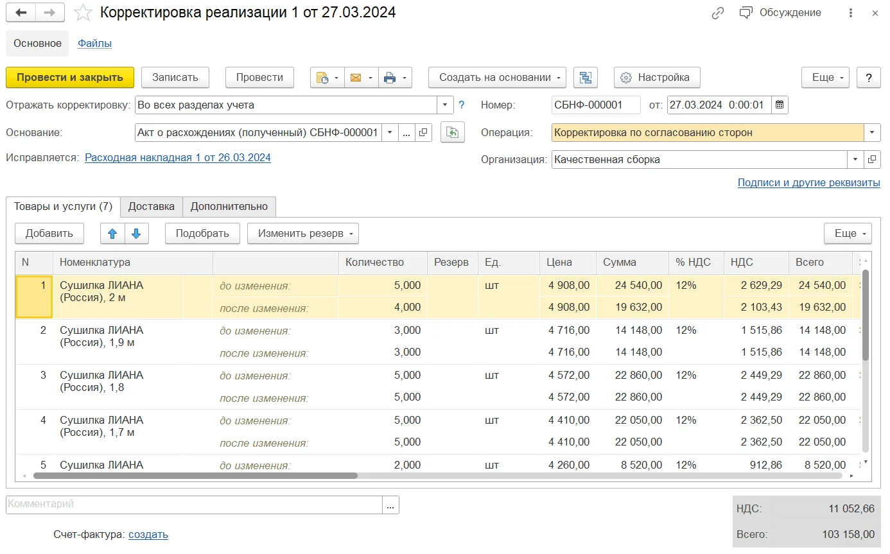This screenshot has width=890, height=554.
Task: Open the document reports icon button
Action: pos(327,78)
